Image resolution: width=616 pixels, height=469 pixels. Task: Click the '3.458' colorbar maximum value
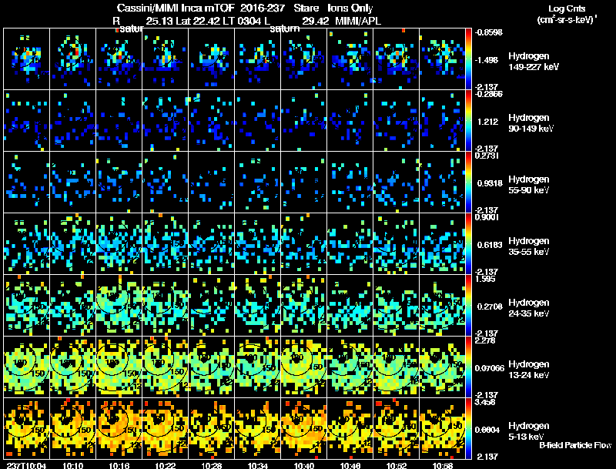click(485, 402)
